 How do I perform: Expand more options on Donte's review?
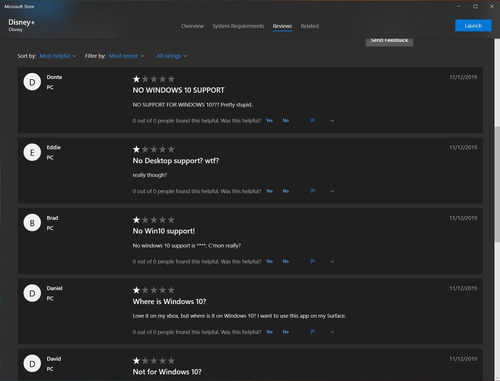(x=332, y=120)
